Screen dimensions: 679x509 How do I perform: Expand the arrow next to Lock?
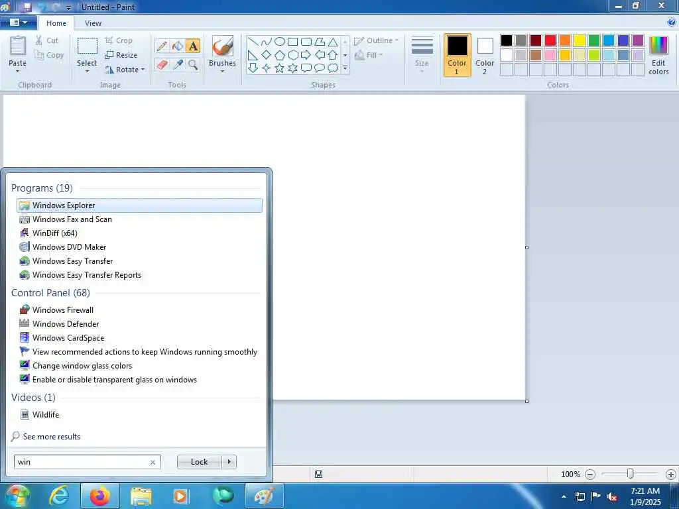(229, 462)
